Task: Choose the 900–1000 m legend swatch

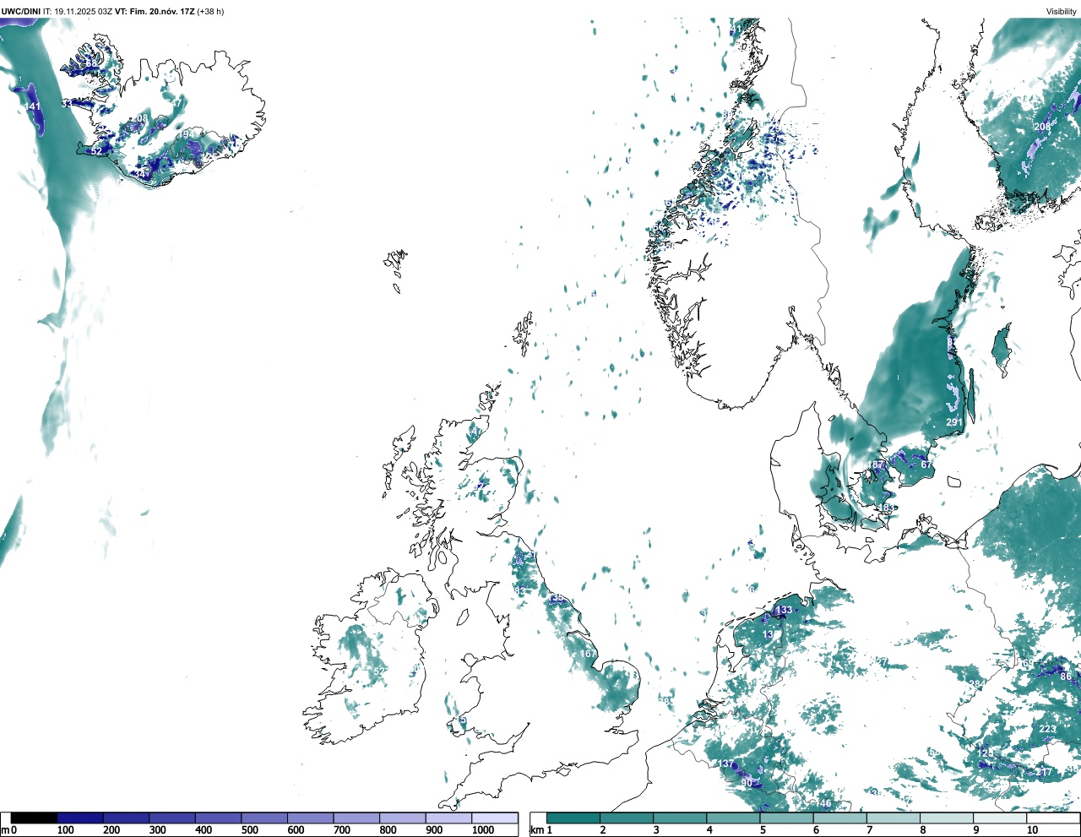Action: click(x=448, y=818)
